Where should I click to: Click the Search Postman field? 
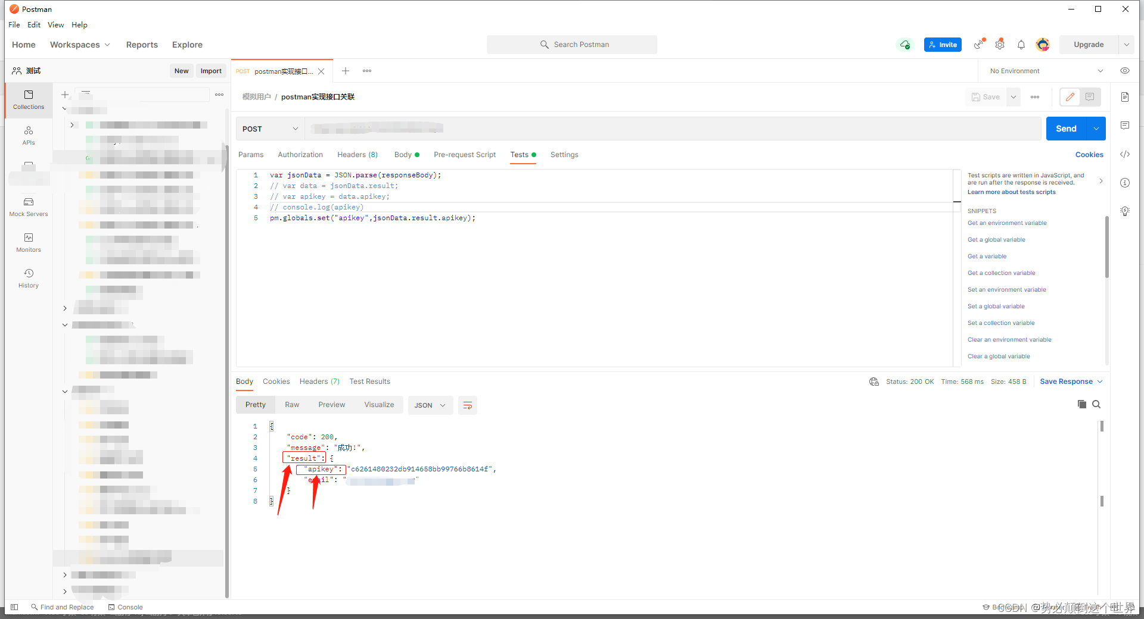click(572, 45)
